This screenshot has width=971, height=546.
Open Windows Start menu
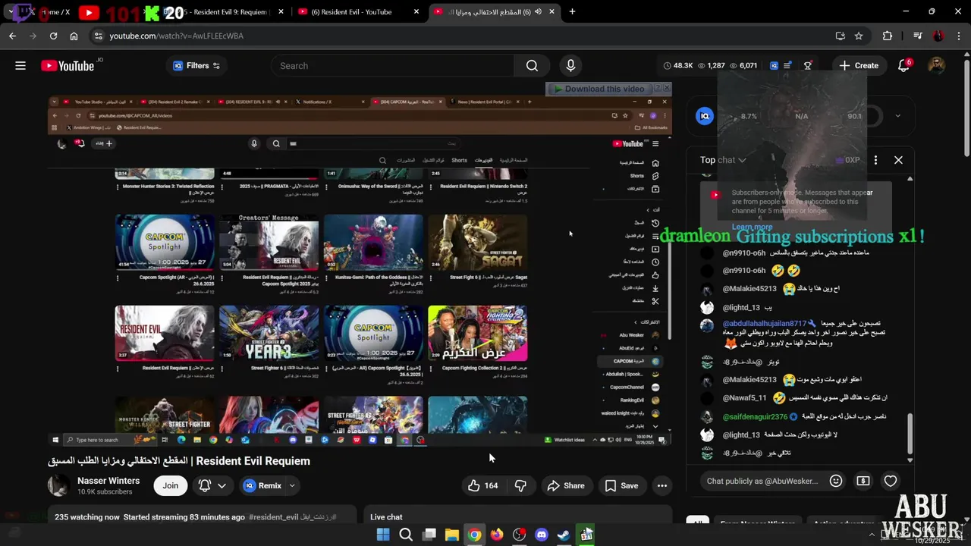tap(383, 535)
